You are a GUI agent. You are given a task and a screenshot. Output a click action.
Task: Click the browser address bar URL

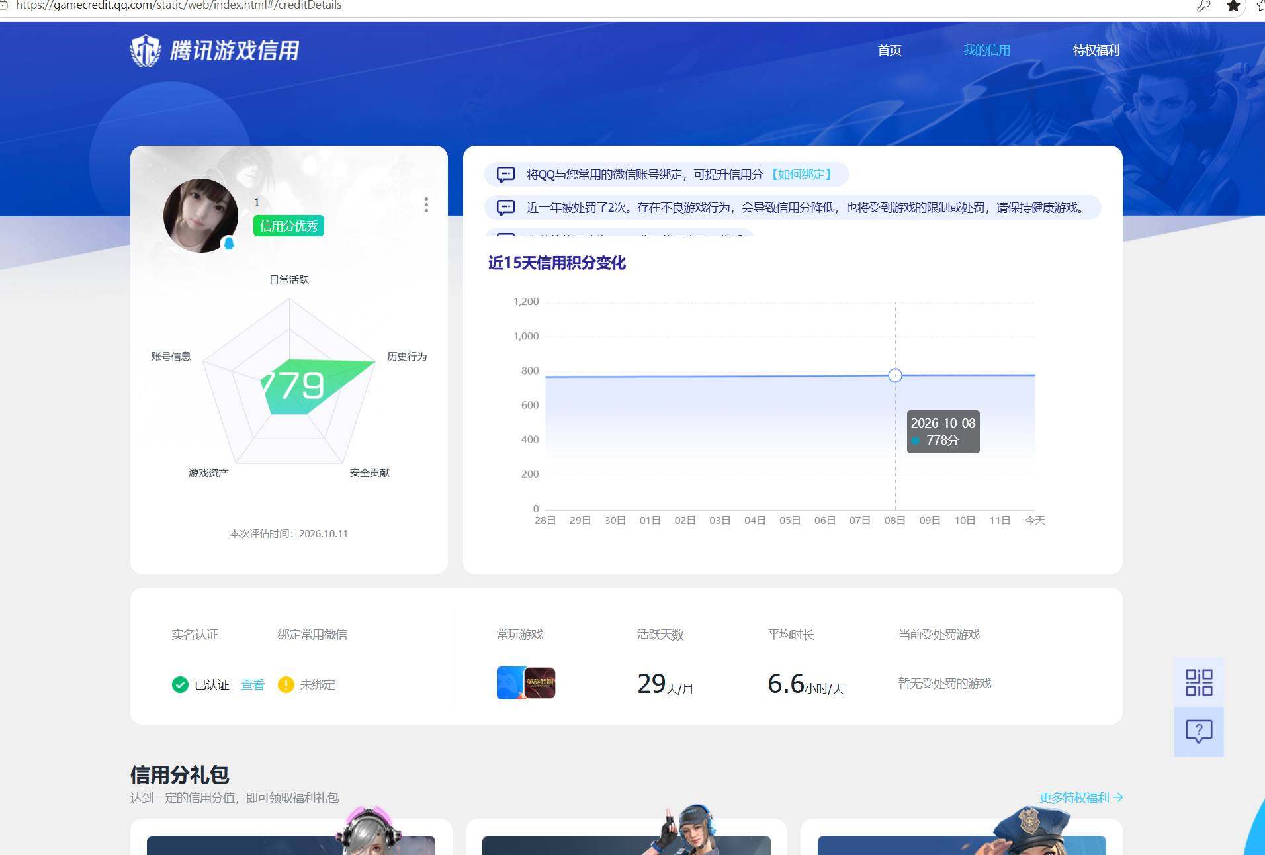[x=179, y=5]
